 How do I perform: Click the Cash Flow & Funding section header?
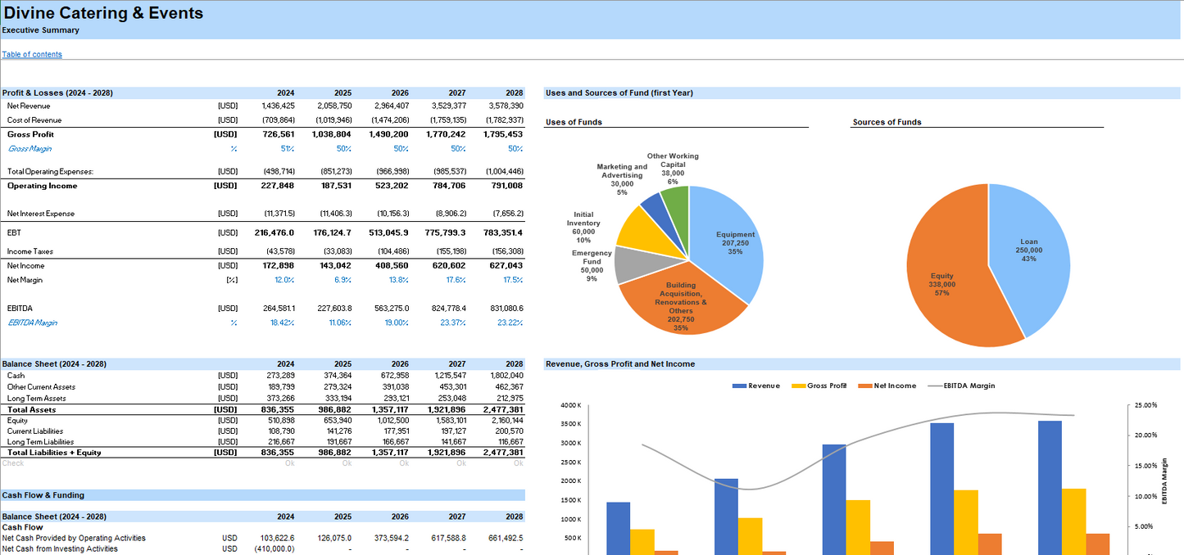43,495
